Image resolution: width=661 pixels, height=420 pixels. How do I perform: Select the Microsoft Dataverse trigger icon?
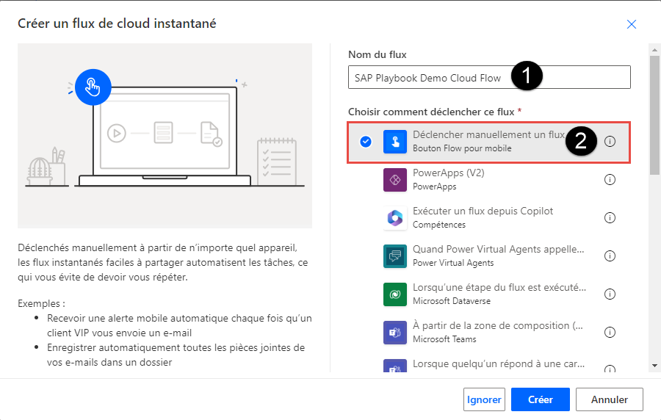coord(395,294)
